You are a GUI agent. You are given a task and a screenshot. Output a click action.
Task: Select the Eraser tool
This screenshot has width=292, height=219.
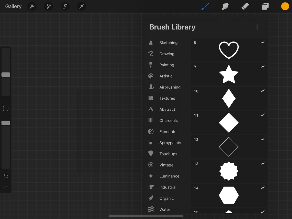click(245, 6)
